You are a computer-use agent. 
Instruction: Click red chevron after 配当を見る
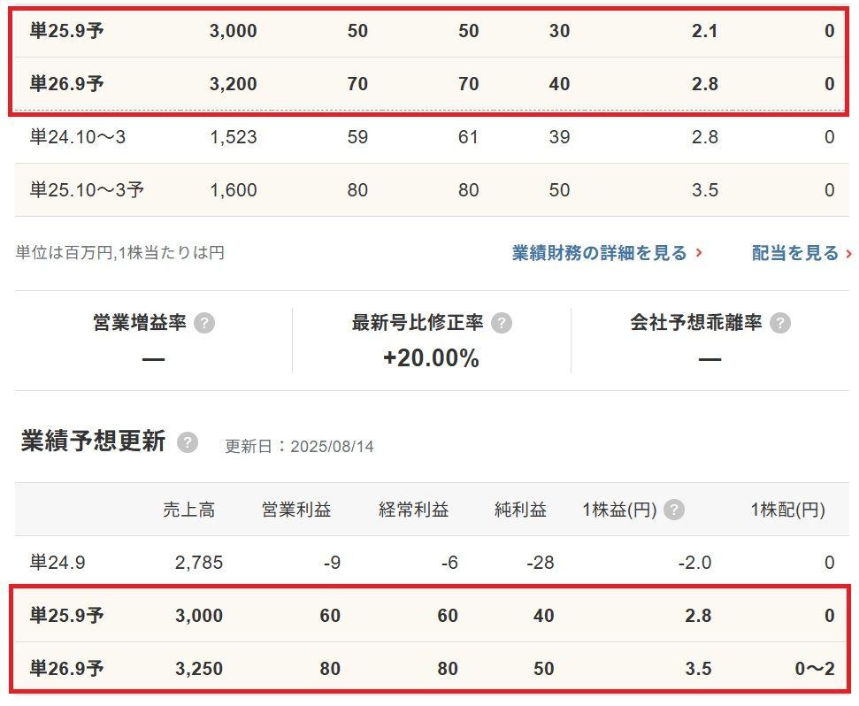[x=848, y=253]
